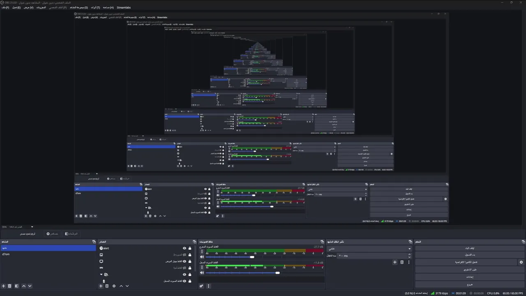Unlock the alert source with its lock icon
Image resolution: width=526 pixels, height=296 pixels.
(x=190, y=248)
